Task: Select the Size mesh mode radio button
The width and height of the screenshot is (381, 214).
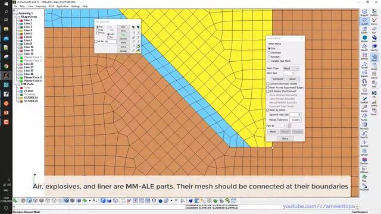Action: tap(269, 49)
